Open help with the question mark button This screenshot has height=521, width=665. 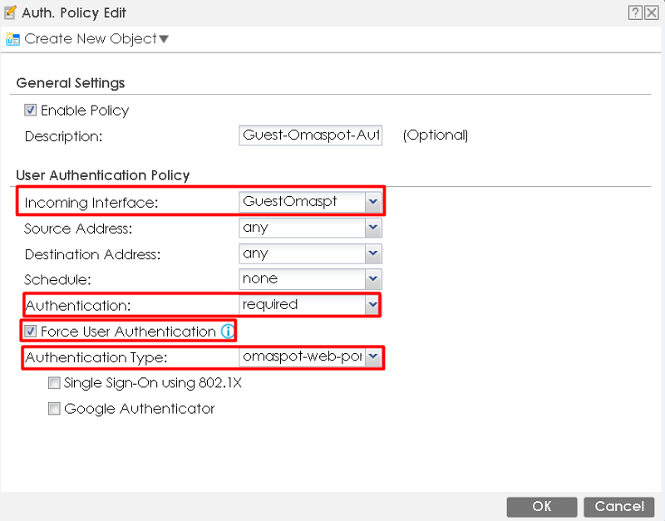(635, 12)
